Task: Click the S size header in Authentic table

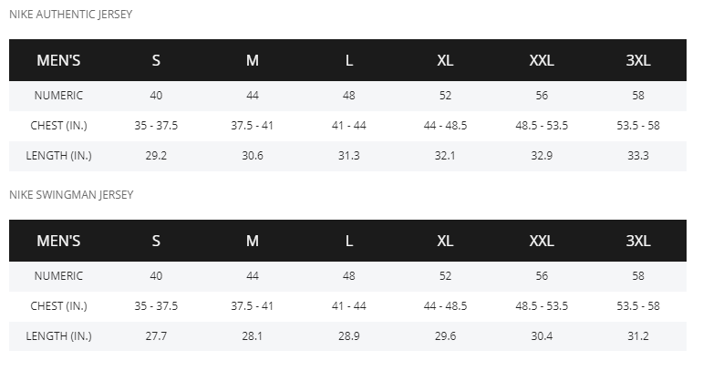Action: [x=156, y=60]
